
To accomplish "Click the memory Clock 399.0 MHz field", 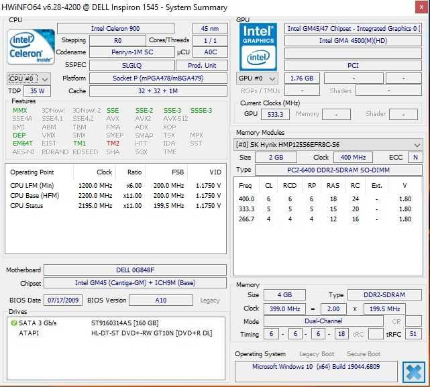I will [x=284, y=309].
